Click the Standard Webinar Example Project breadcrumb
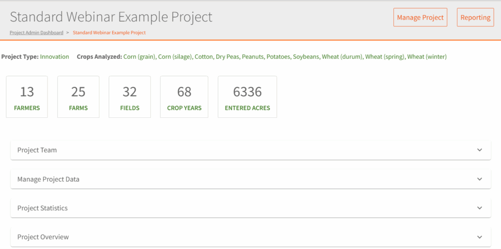The height and width of the screenshot is (249, 501). coord(109,33)
